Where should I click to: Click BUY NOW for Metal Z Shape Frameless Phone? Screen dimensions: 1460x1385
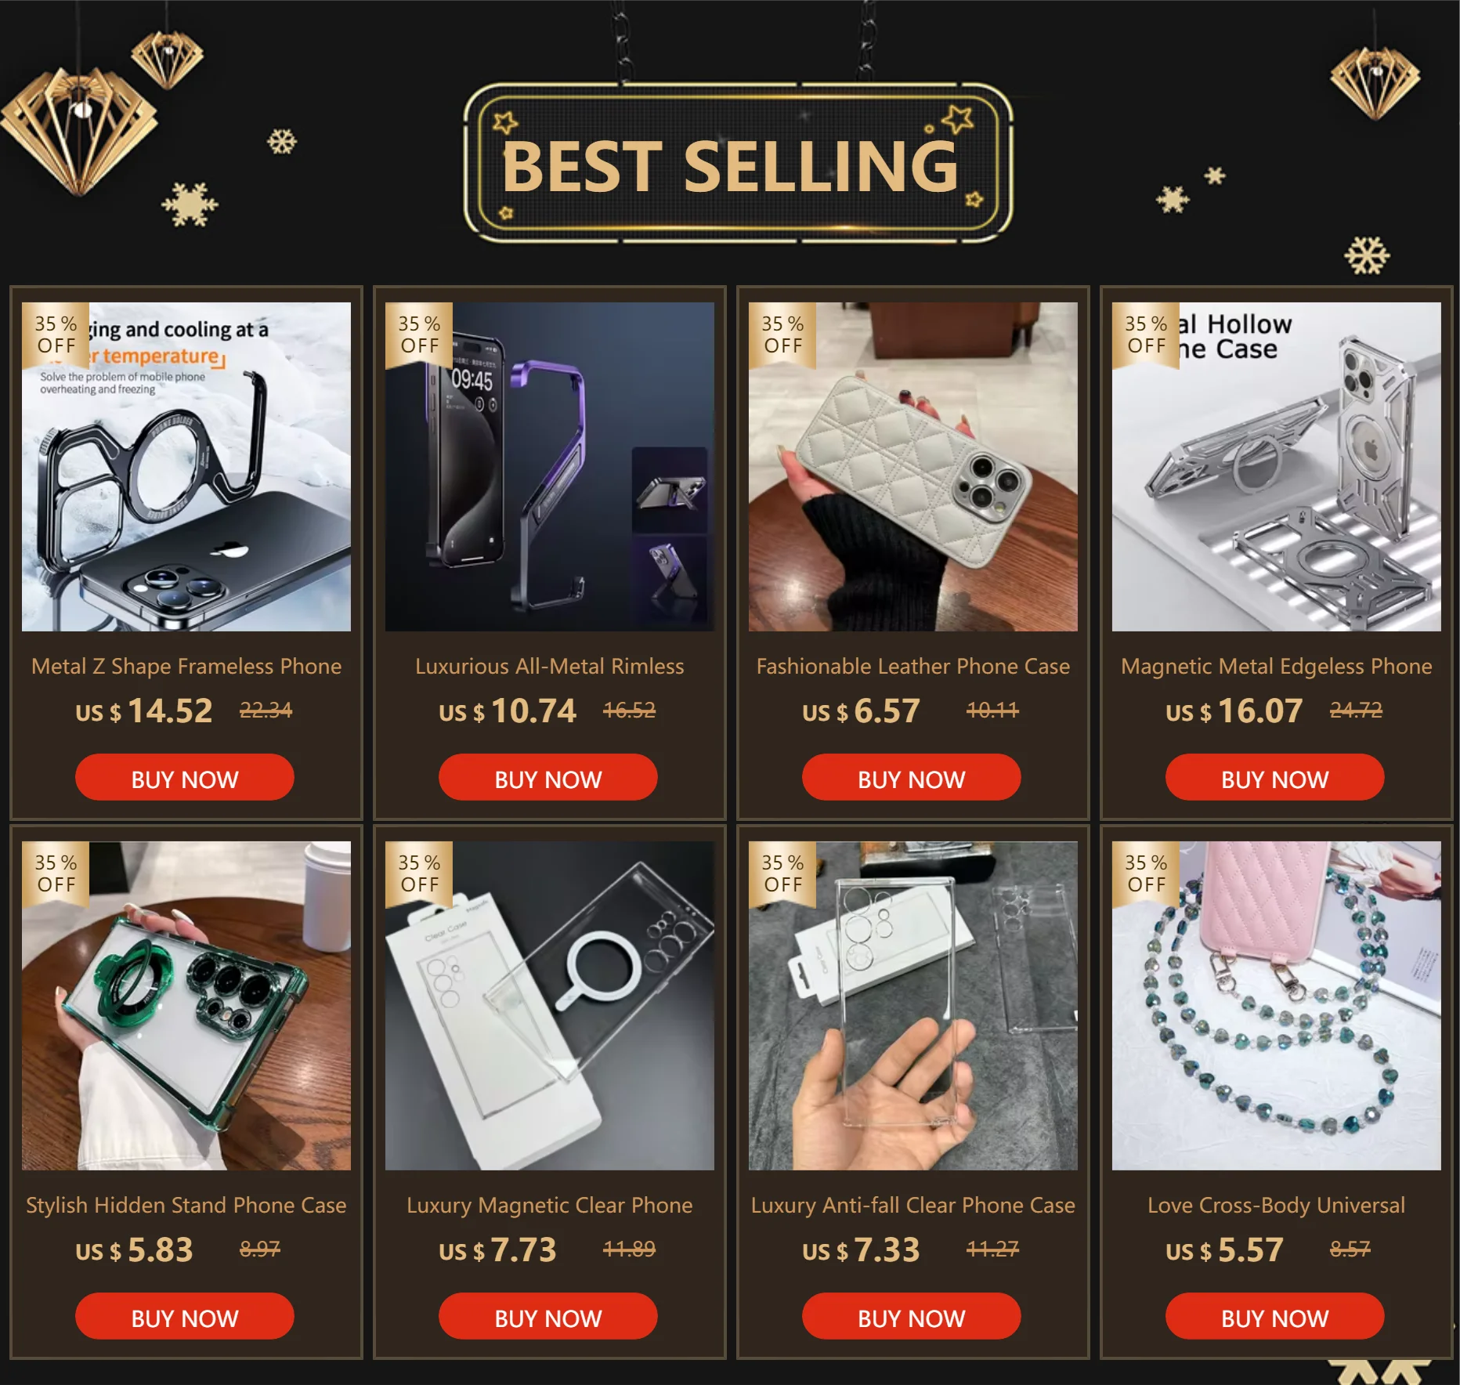(185, 777)
